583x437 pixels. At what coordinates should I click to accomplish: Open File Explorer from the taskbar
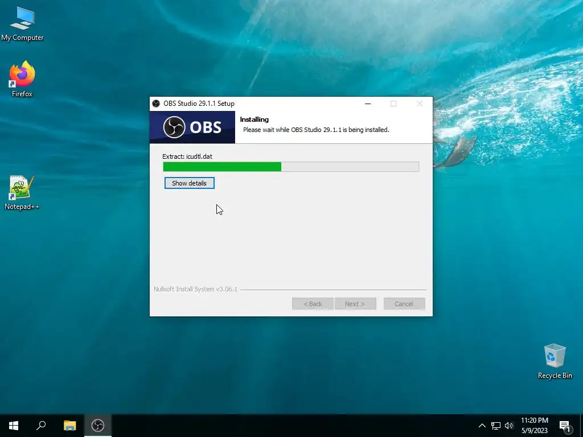69,426
